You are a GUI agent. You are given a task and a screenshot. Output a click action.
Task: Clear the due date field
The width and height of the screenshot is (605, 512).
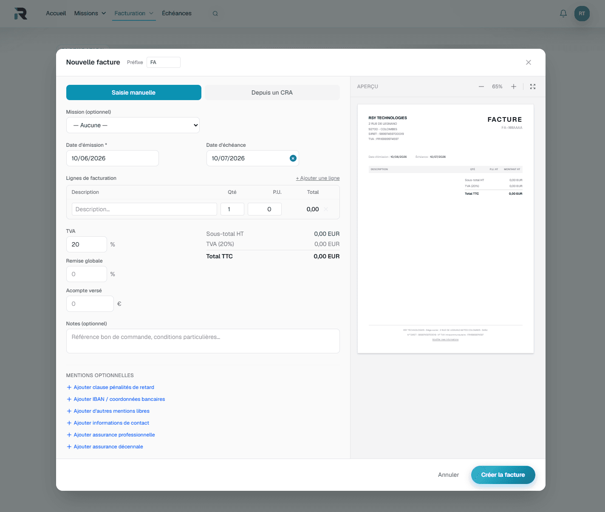[293, 158]
